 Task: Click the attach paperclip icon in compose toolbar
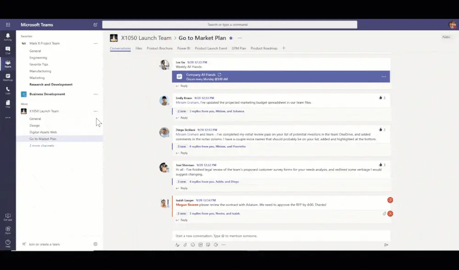(185, 245)
